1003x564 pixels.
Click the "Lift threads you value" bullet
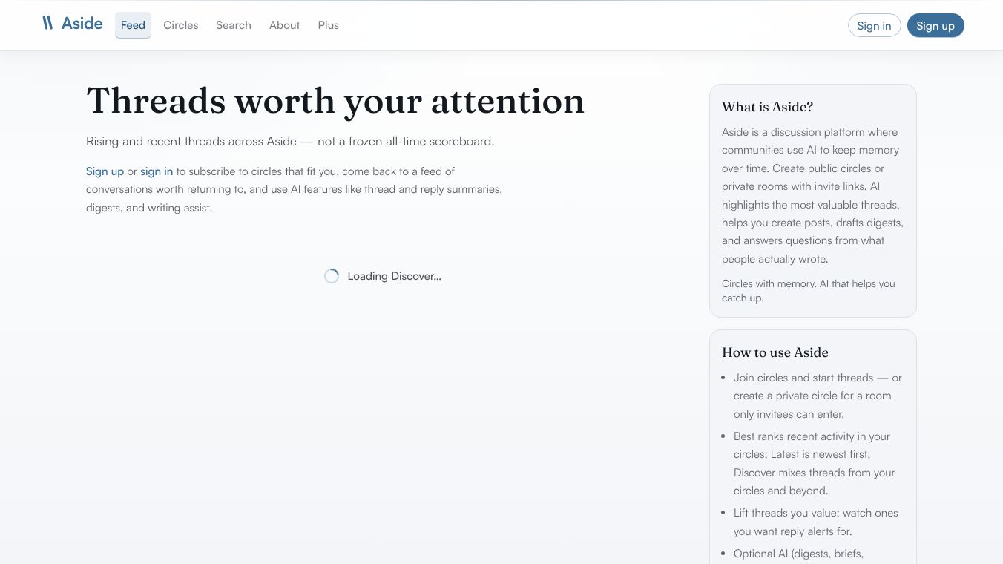(x=816, y=522)
